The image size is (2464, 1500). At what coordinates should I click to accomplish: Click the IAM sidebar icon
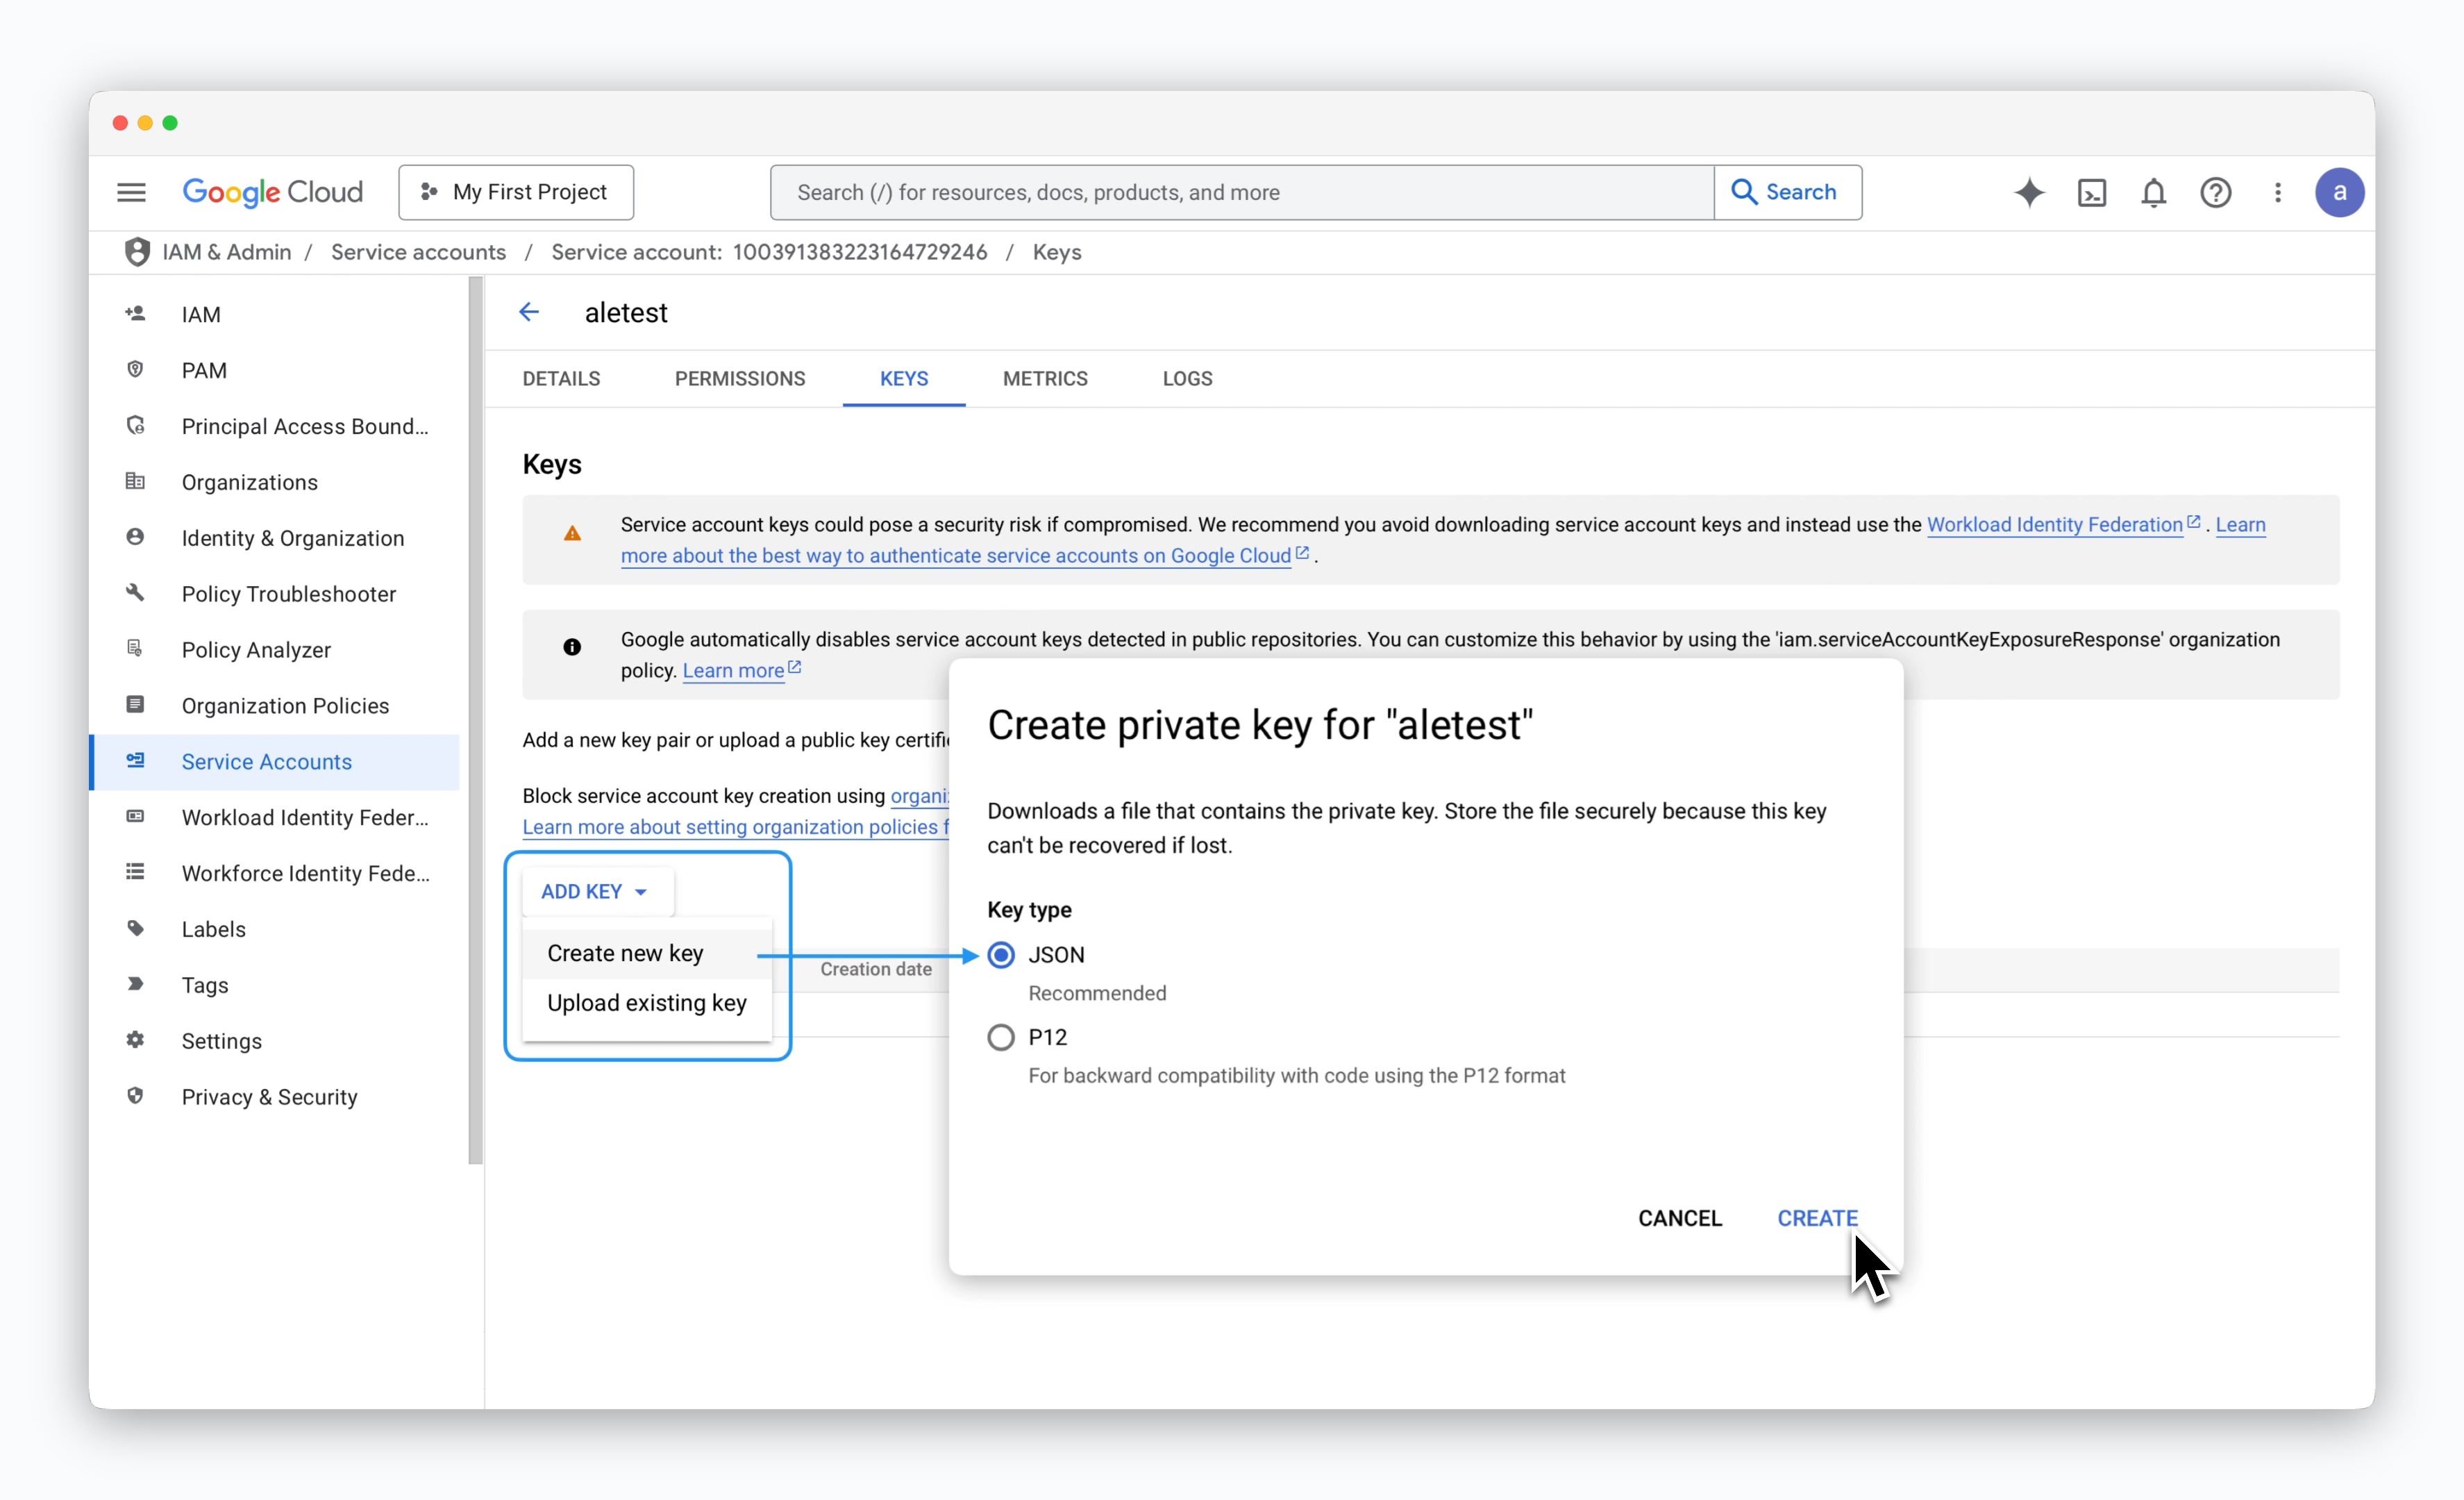click(135, 314)
